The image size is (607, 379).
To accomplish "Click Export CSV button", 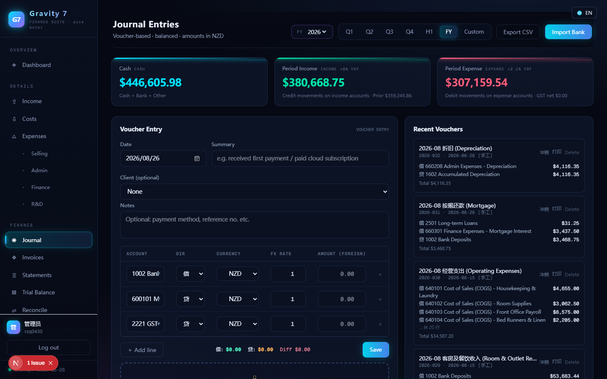I will click(x=518, y=32).
